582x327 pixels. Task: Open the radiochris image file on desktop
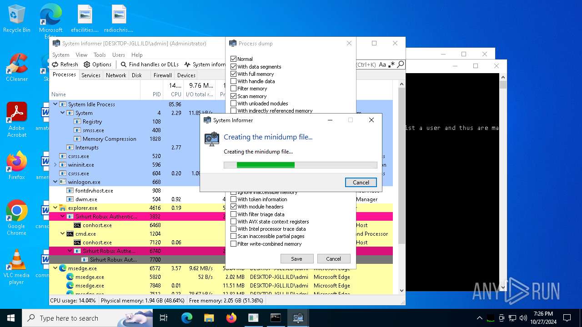click(x=119, y=20)
